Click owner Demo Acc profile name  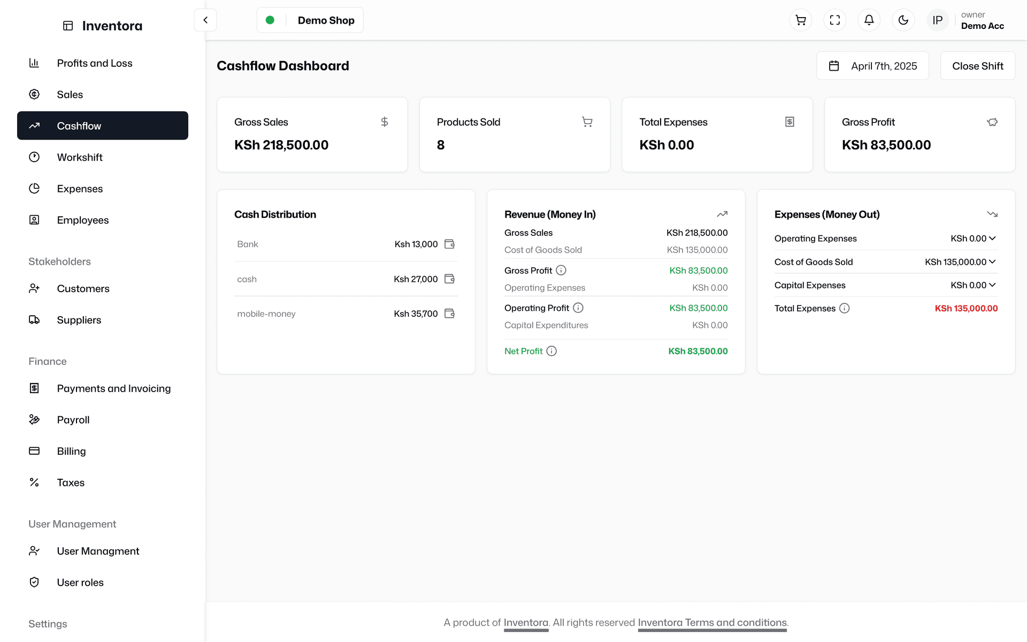[983, 20]
